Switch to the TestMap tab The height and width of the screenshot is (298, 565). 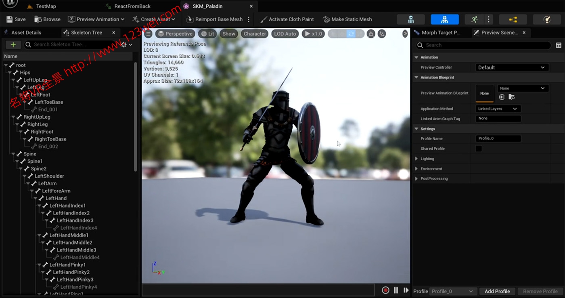pyautogui.click(x=46, y=6)
